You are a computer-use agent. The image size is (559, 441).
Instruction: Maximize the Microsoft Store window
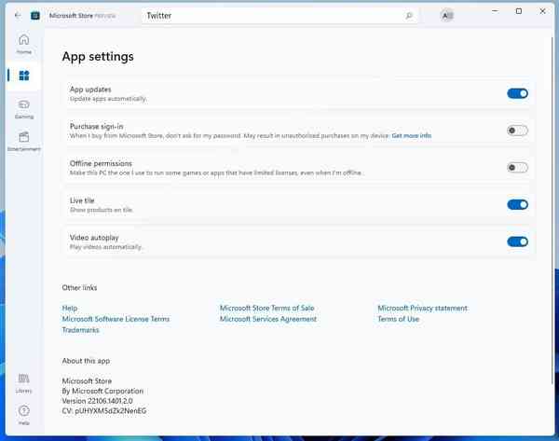(519, 11)
